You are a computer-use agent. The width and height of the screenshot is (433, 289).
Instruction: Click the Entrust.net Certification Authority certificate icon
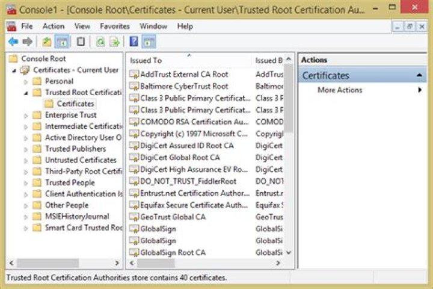pos(134,193)
